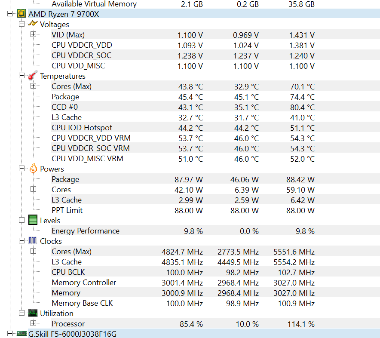This screenshot has width=380, height=338.
Task: Expand the VID (Max) row
Action: click(33, 34)
